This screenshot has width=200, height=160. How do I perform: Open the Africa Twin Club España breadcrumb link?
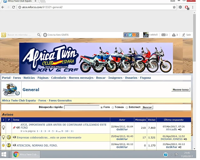[19, 100]
